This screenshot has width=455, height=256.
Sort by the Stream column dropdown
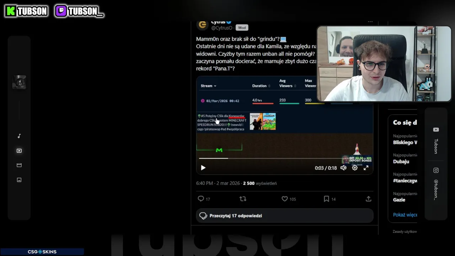click(208, 86)
